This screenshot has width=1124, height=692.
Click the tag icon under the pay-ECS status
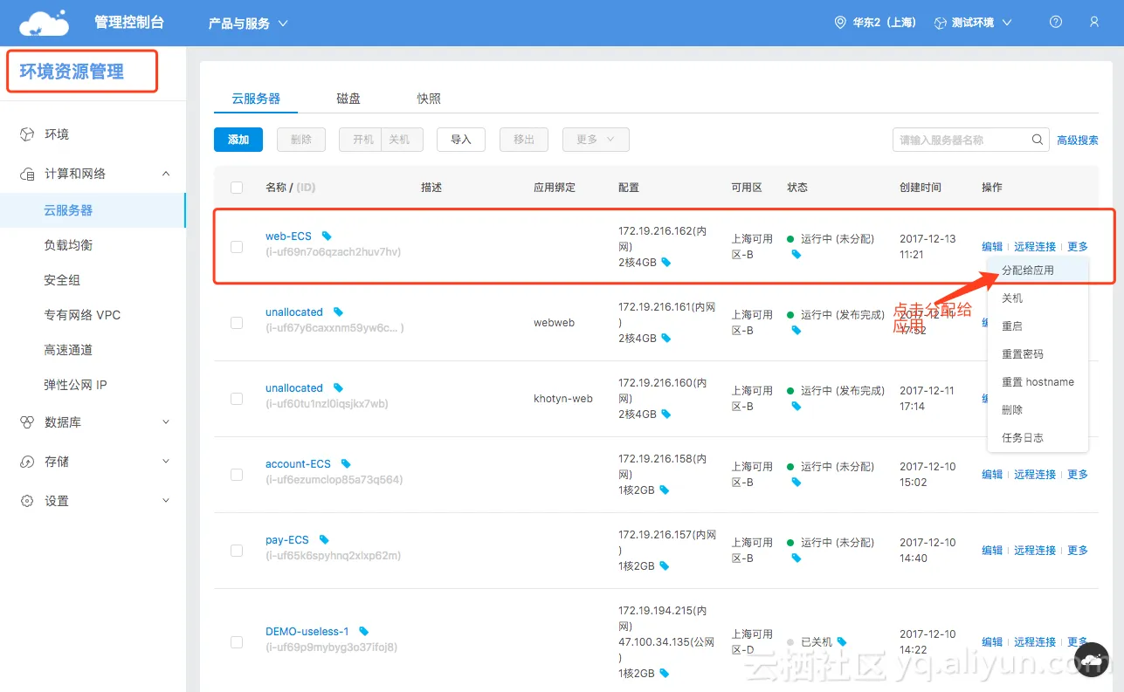pos(796,558)
